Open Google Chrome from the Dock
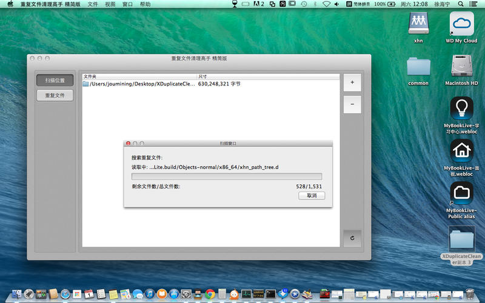This screenshot has height=303, width=485. coord(210,294)
